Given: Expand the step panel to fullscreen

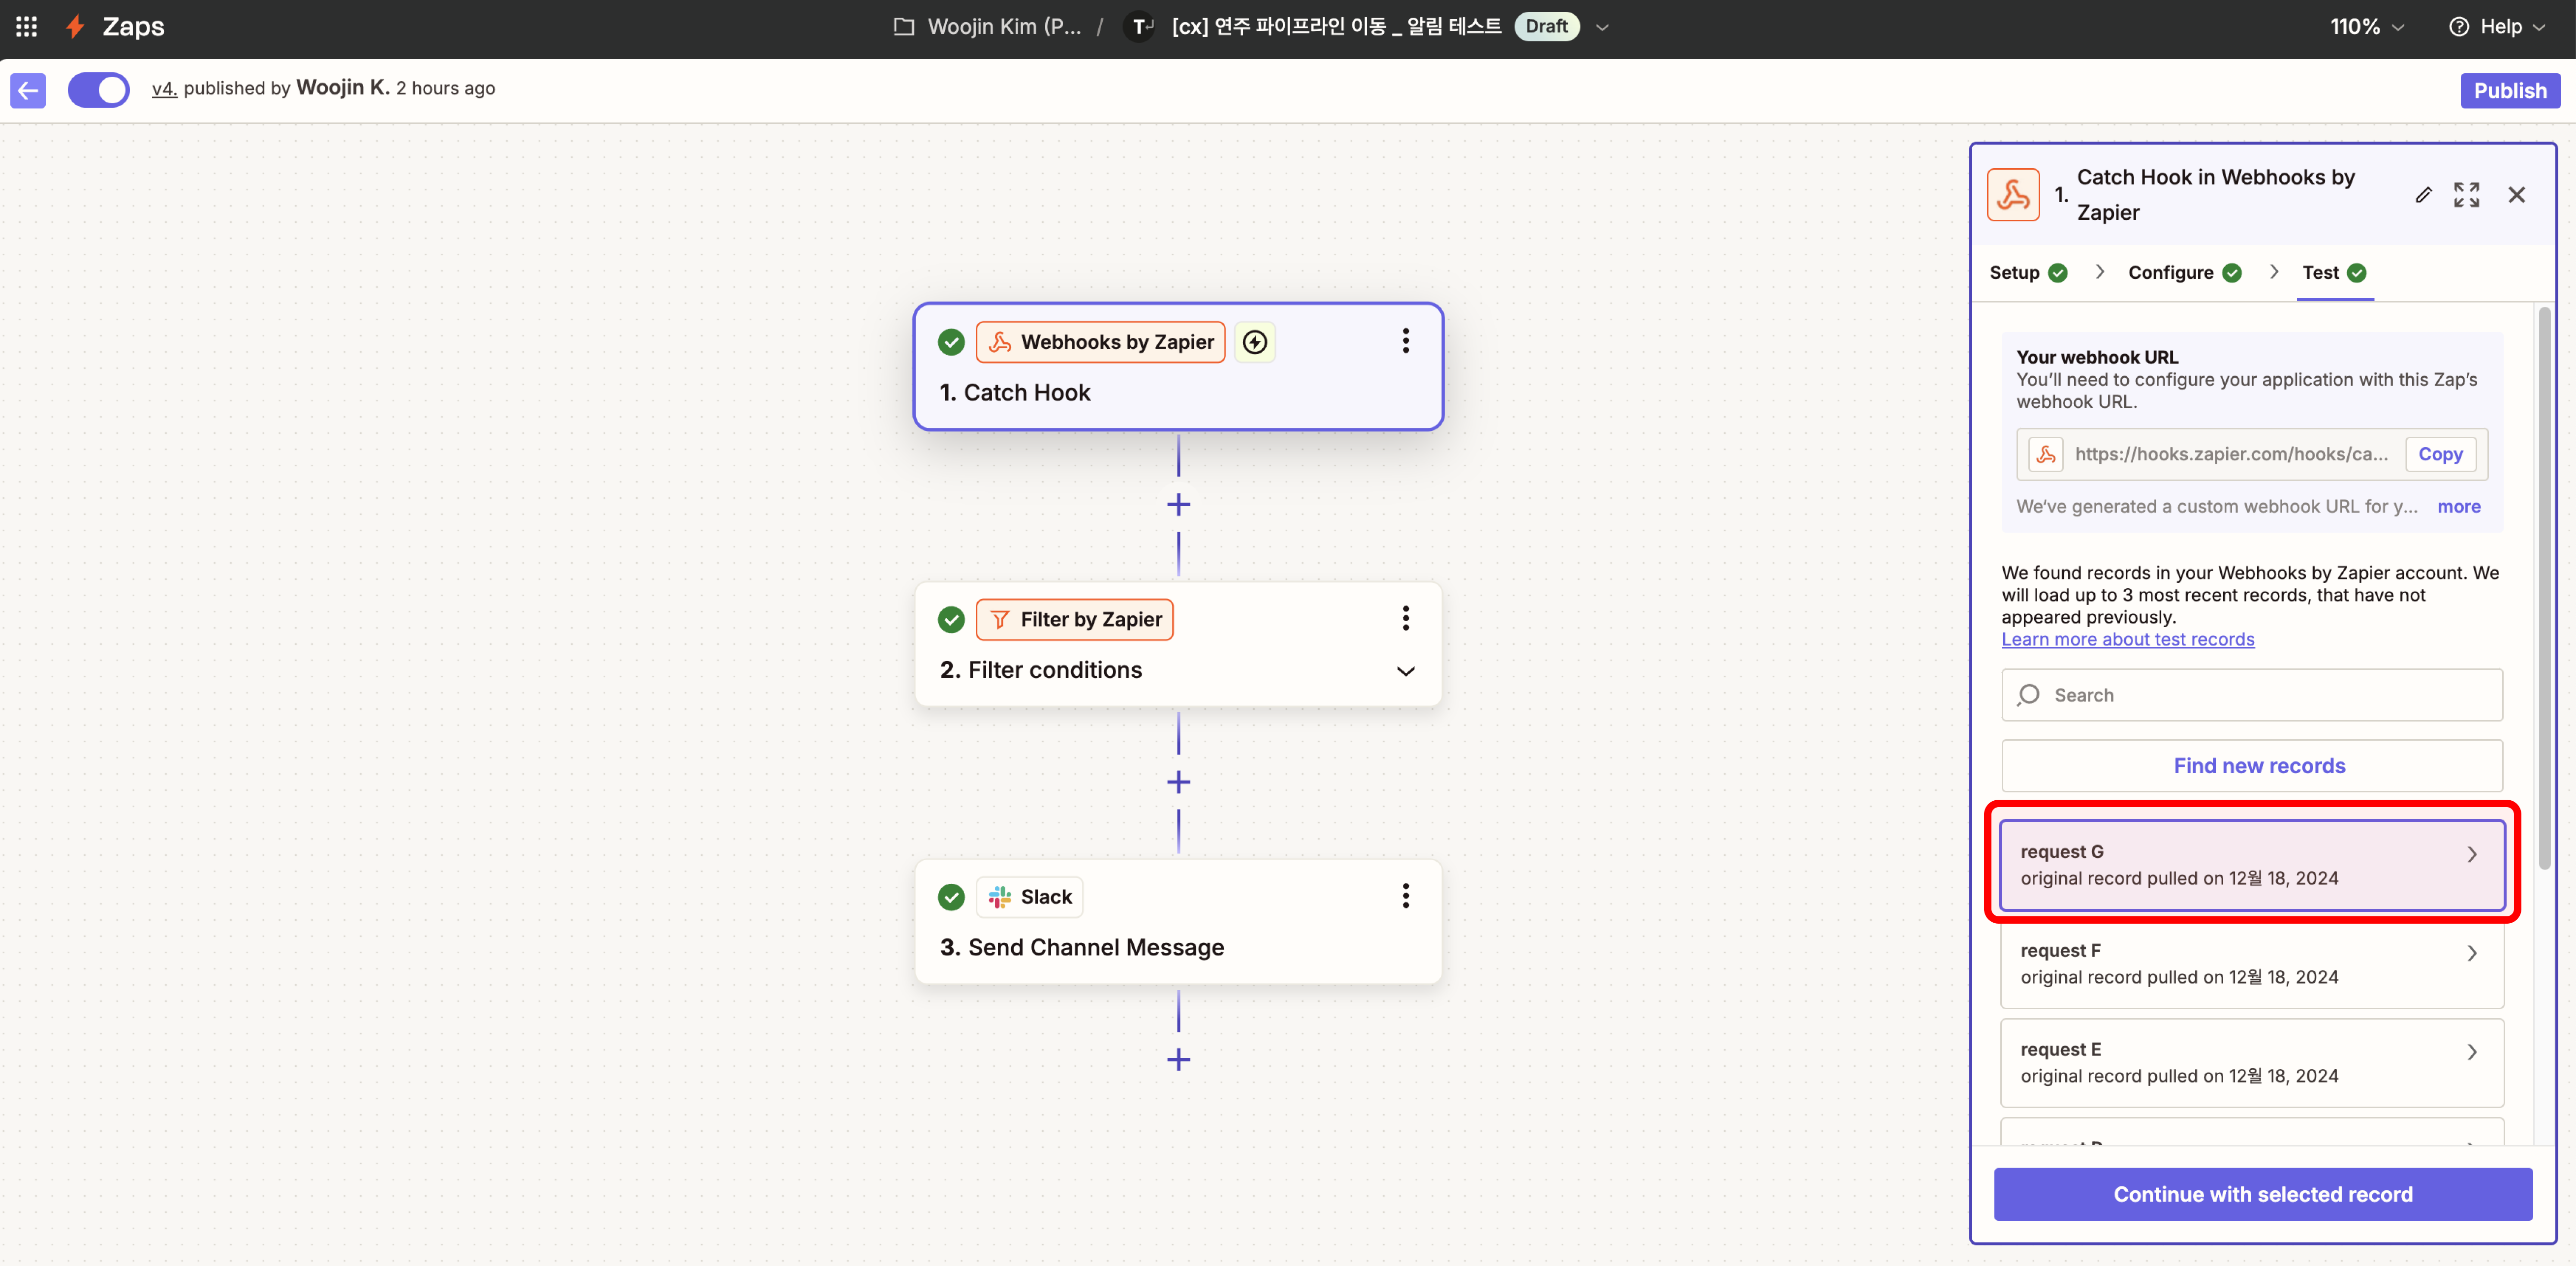Looking at the screenshot, I should click(x=2466, y=195).
